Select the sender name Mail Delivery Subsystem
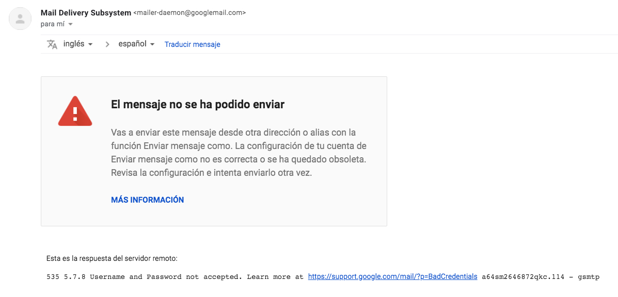 pyautogui.click(x=86, y=12)
